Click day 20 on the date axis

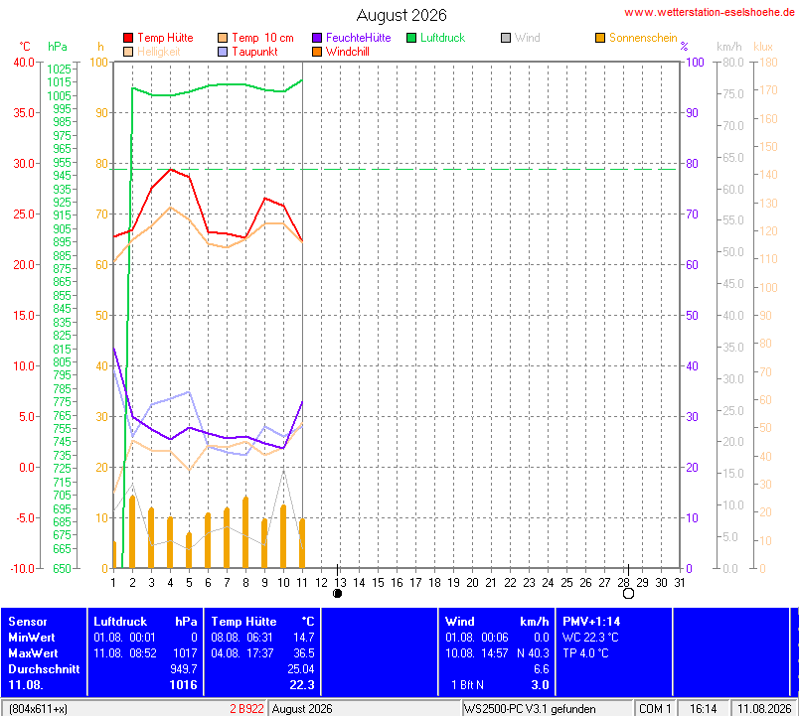click(x=472, y=583)
